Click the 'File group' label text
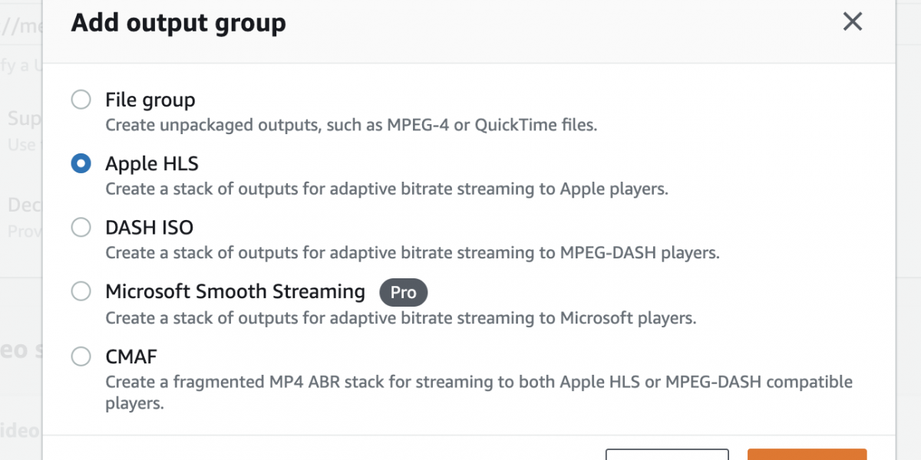Viewport: 921px width, 460px height. 150,100
